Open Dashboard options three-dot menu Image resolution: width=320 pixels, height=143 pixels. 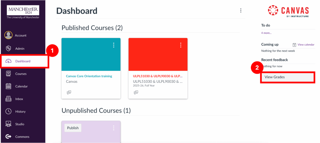coord(241,10)
